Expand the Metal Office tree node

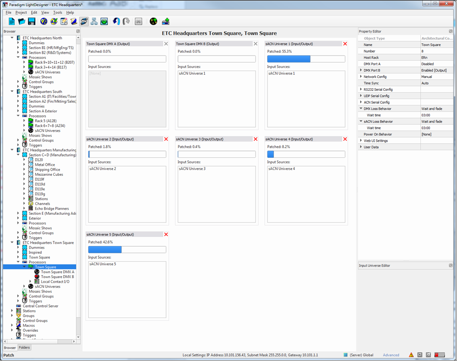pos(24,164)
